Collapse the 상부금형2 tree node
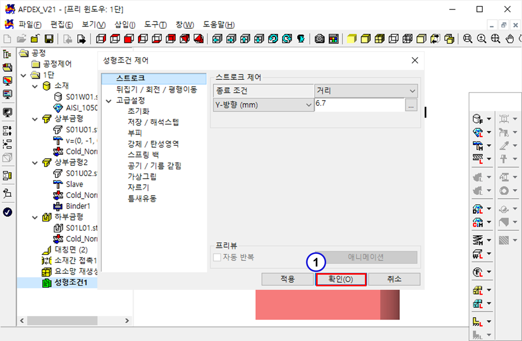This screenshot has height=341, width=522. tap(35, 163)
